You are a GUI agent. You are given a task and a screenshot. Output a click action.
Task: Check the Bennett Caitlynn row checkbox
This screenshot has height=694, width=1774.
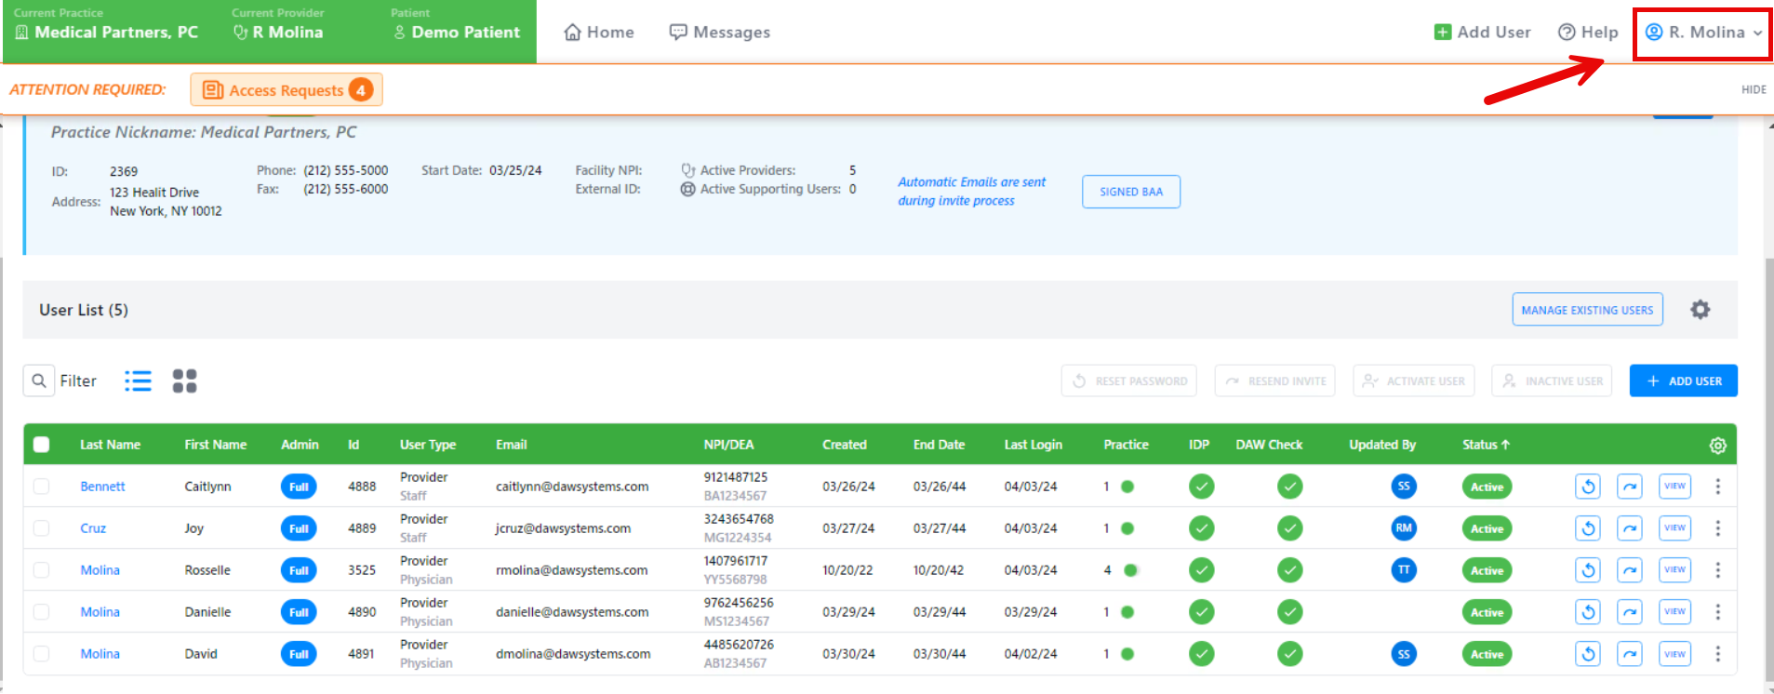(x=41, y=487)
